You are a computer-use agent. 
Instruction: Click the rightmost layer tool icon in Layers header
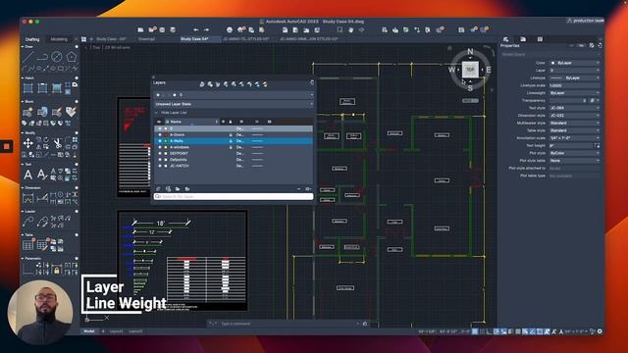point(265,84)
